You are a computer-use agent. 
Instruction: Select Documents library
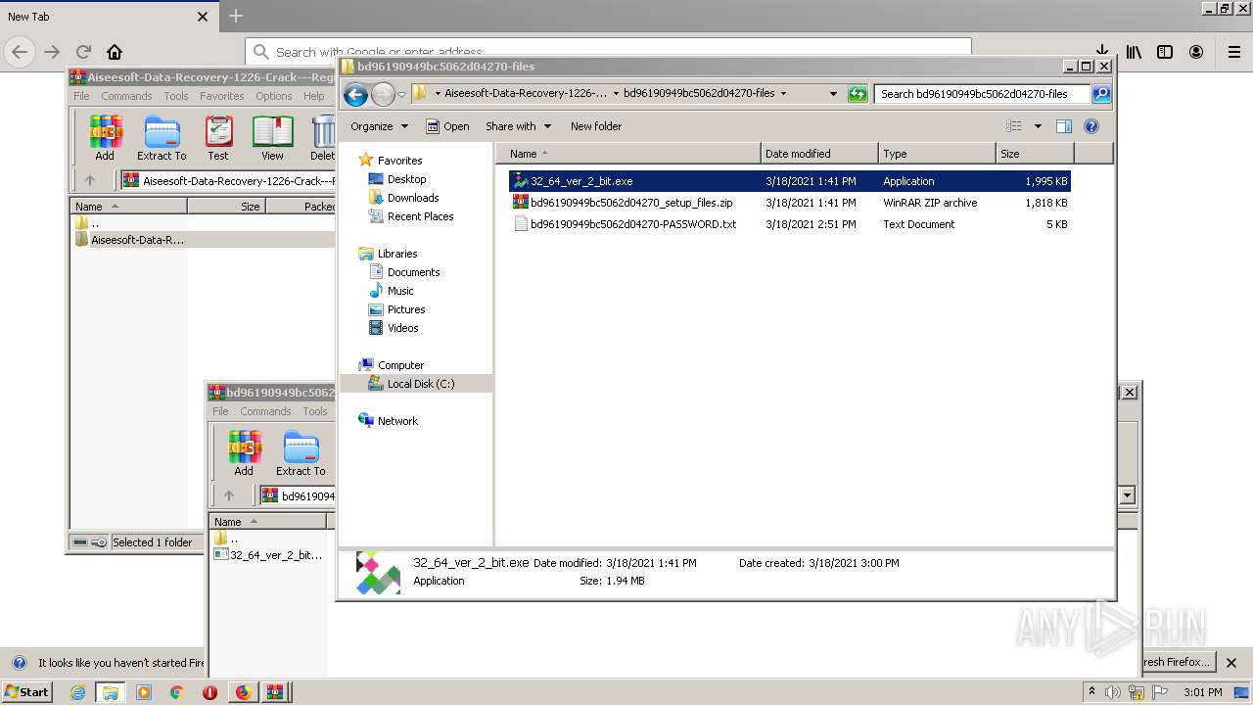click(413, 272)
